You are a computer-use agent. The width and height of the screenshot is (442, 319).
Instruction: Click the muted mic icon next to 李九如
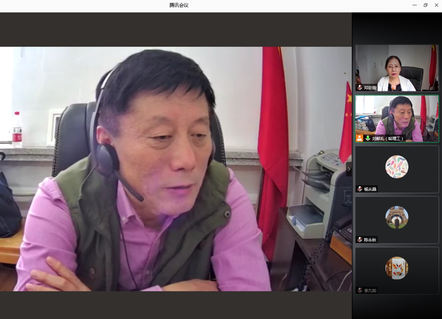click(360, 290)
